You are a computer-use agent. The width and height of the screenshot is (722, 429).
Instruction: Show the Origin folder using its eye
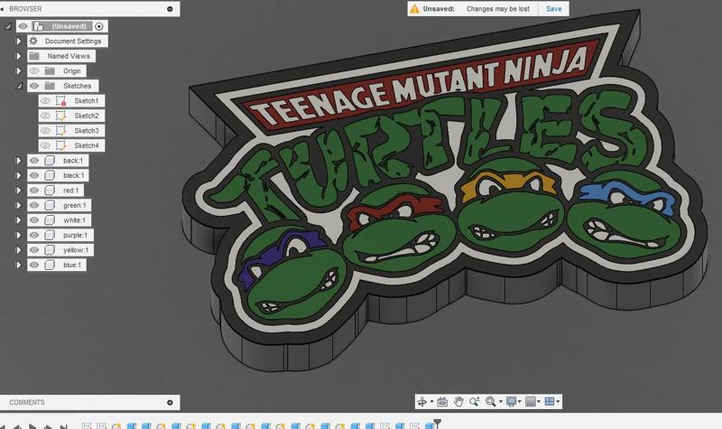[x=34, y=71]
